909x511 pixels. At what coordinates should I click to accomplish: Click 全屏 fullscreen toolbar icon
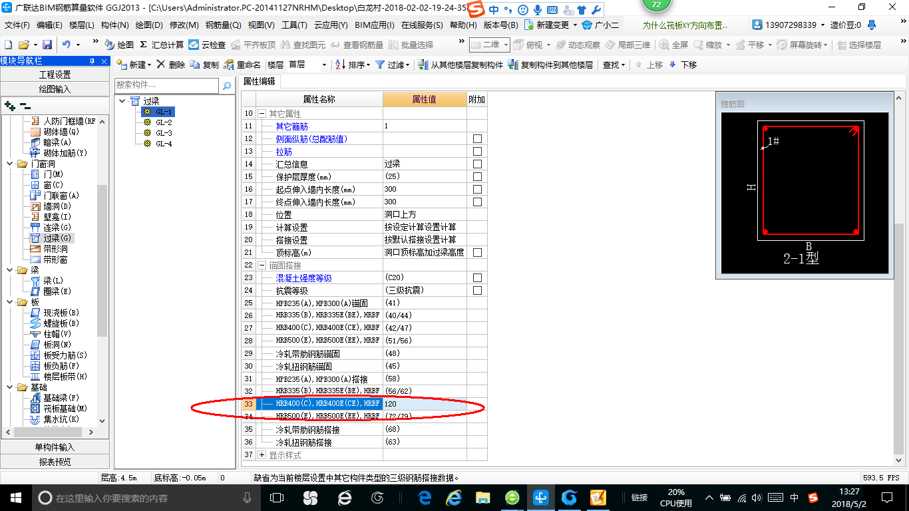point(673,45)
